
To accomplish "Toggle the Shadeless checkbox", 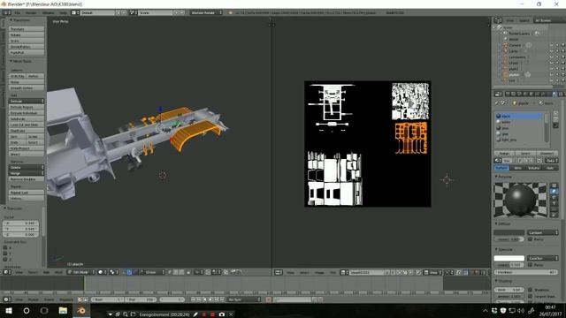I will [531, 290].
